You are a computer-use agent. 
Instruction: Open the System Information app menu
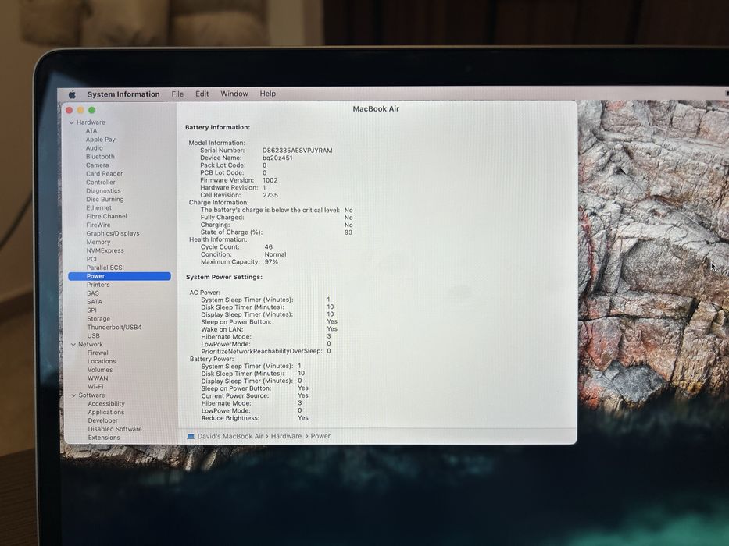123,94
